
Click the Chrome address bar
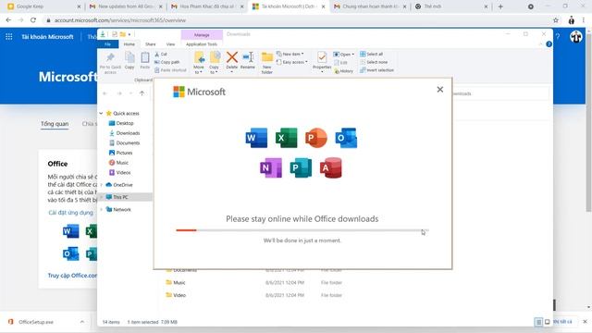click(298, 20)
